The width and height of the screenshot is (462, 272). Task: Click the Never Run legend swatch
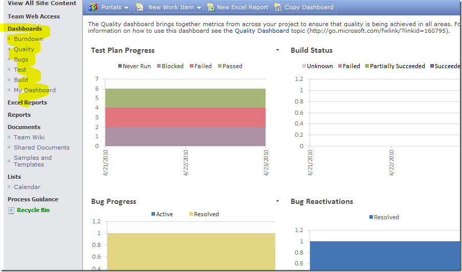tap(120, 66)
